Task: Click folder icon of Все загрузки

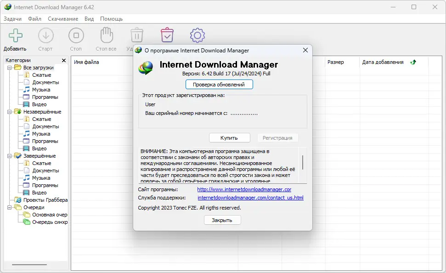Action: [x=18, y=68]
